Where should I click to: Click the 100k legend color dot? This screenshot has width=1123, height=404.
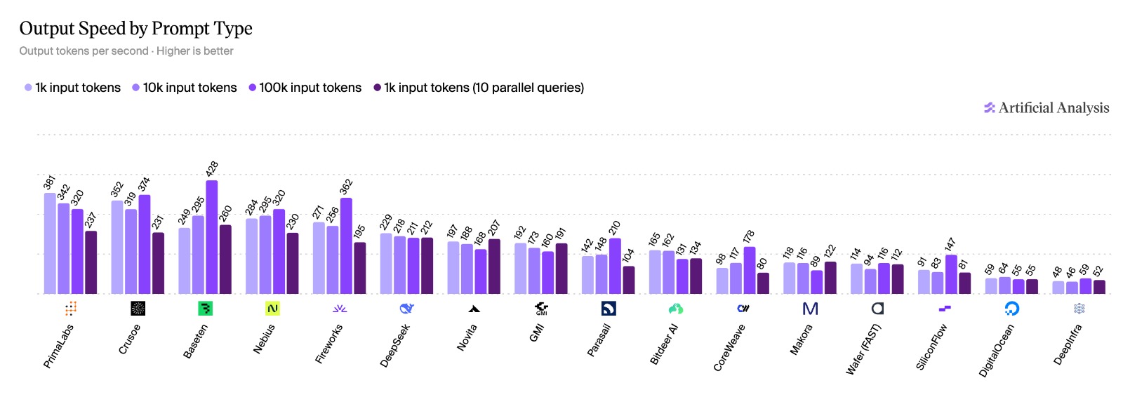pos(252,88)
